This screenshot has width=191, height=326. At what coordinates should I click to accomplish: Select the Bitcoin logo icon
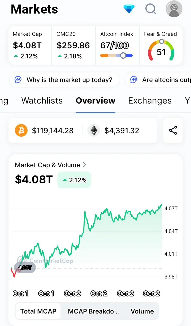point(21,131)
